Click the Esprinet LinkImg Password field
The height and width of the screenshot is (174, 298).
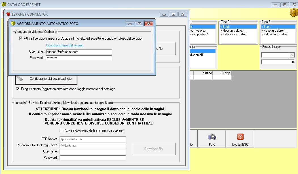pyautogui.click(x=93, y=158)
